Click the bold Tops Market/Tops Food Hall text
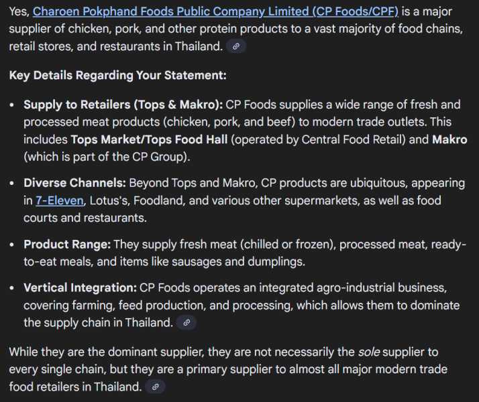479x402 pixels. pos(149,139)
